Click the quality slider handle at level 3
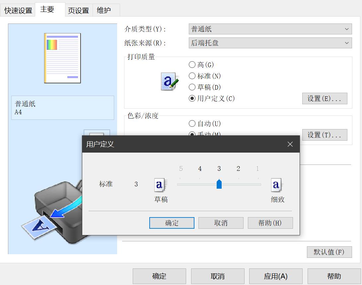The width and height of the screenshot is (362, 285). (219, 184)
